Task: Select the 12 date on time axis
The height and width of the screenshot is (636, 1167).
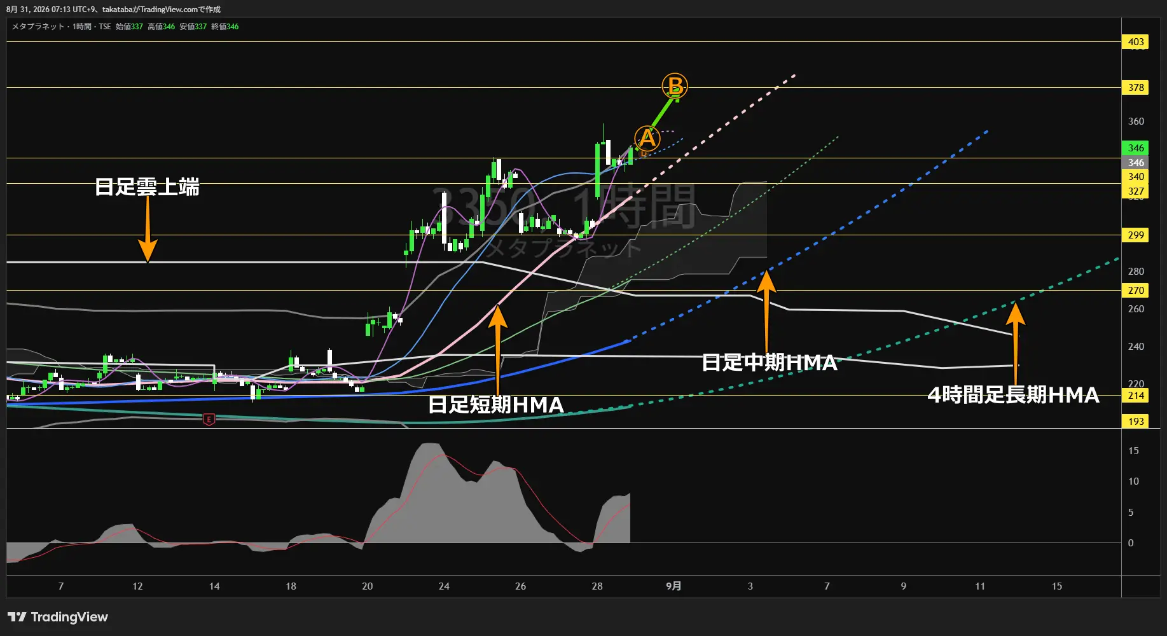Action: point(137,586)
